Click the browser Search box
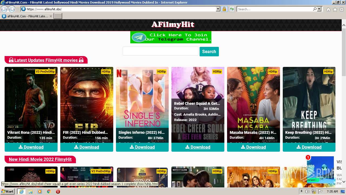Image resolution: width=346 pixels, height=195 pixels. point(275,9)
